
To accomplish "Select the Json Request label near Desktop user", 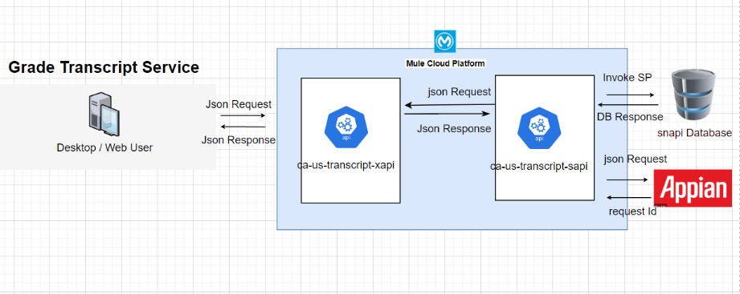I will 239,104.
